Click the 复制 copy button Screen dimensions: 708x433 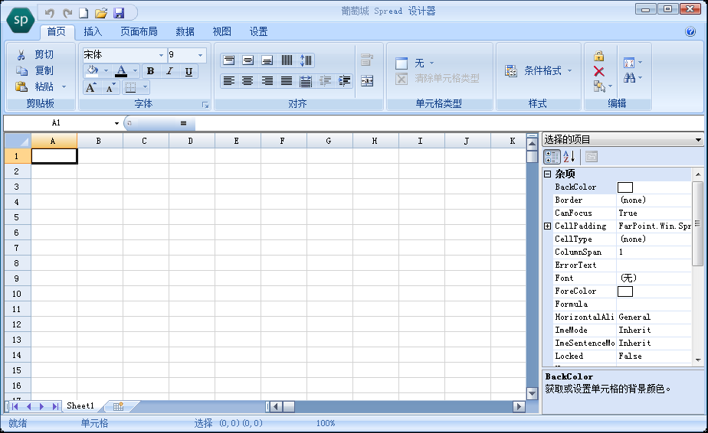click(x=35, y=70)
